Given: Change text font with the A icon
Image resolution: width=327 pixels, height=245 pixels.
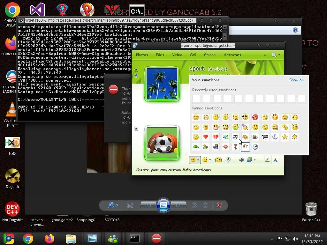Looking at the screenshot, I should 275,160.
